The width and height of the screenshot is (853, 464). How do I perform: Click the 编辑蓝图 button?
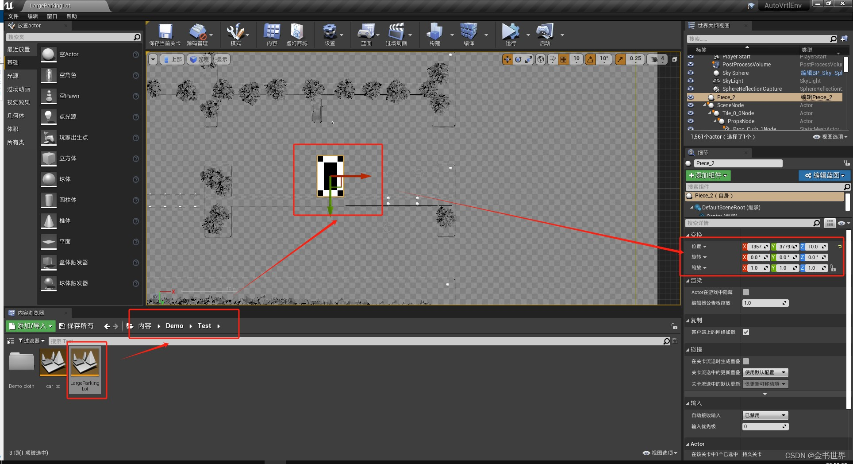coord(824,175)
